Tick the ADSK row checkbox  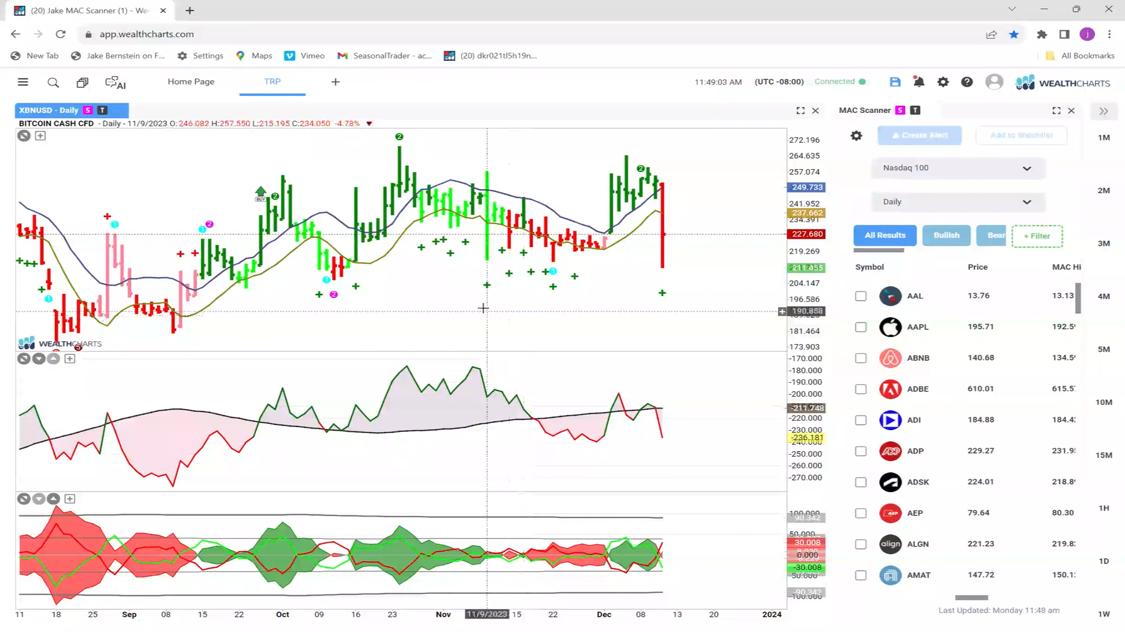(x=861, y=482)
